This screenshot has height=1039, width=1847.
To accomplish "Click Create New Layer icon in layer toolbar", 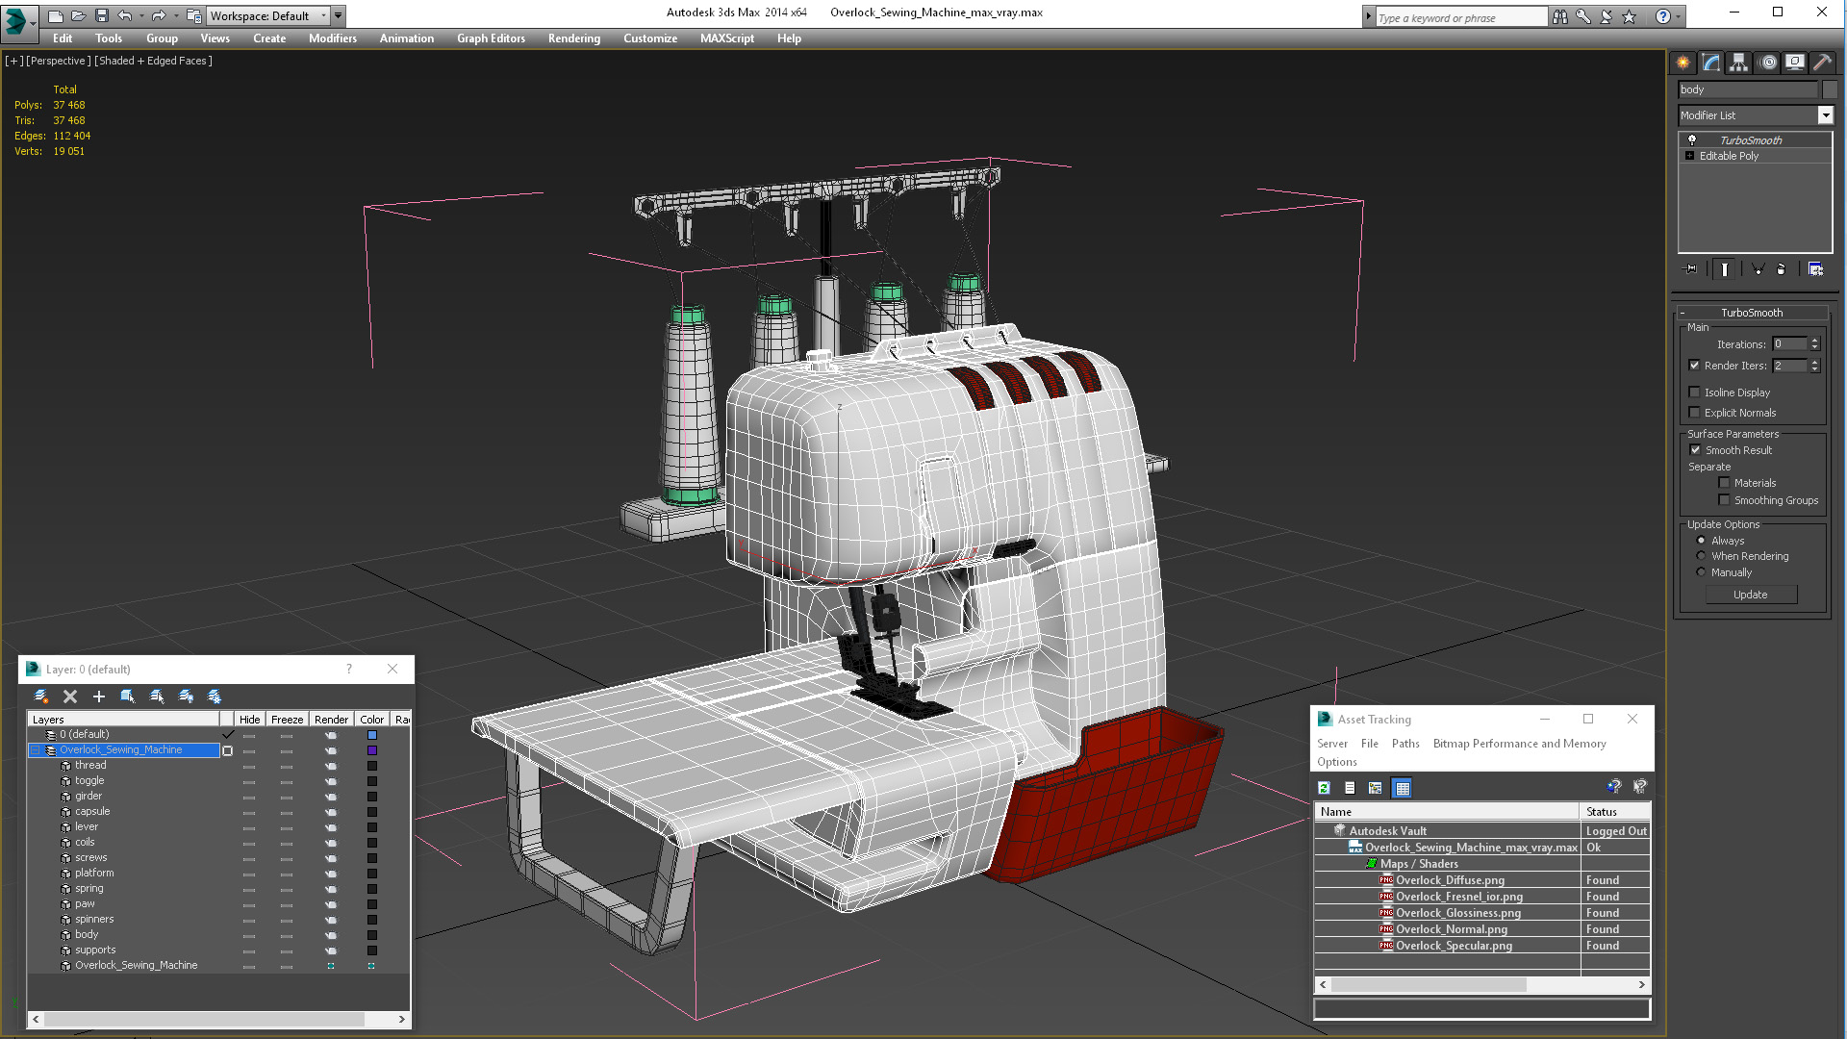I will coord(41,697).
